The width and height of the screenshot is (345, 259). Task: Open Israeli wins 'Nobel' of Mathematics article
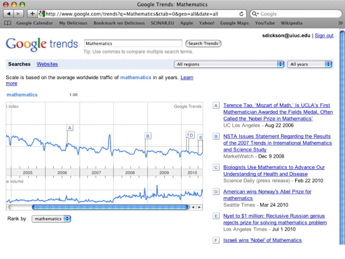pos(263,240)
